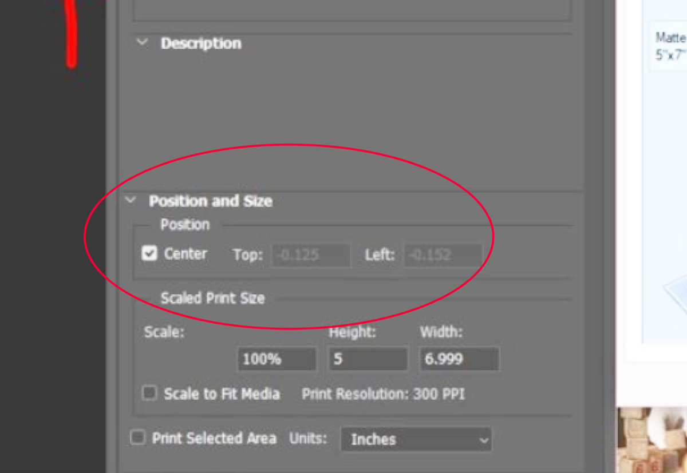Click the Width field showing 6.999
687x473 pixels.
click(459, 359)
